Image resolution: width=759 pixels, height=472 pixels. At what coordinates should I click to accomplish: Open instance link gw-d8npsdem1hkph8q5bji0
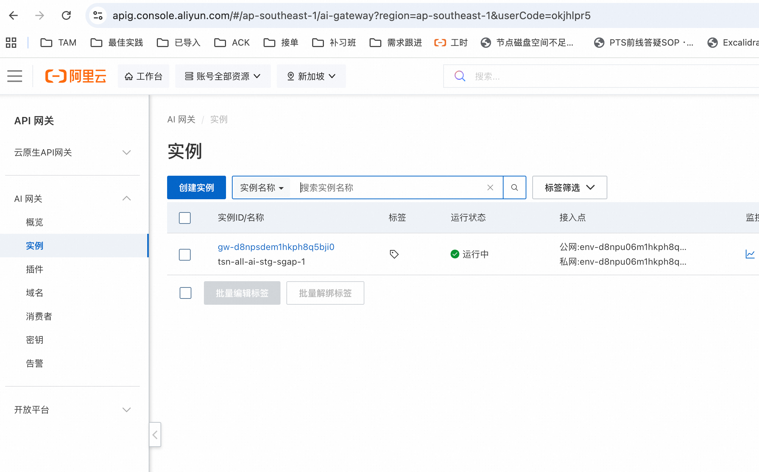click(276, 247)
